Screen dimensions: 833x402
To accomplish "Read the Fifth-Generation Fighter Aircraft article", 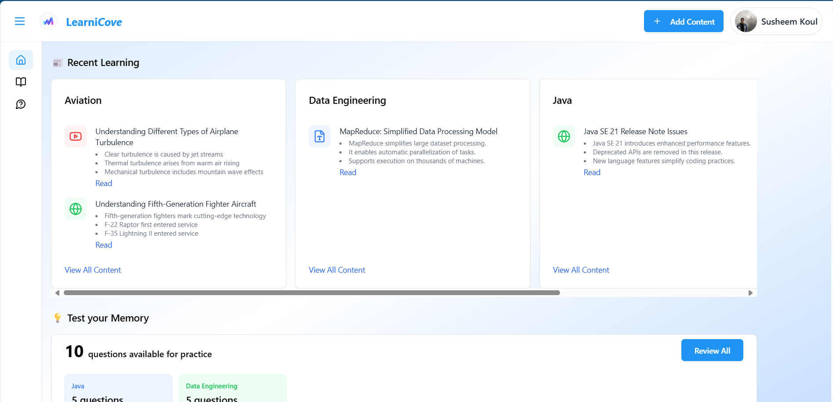I will point(104,245).
